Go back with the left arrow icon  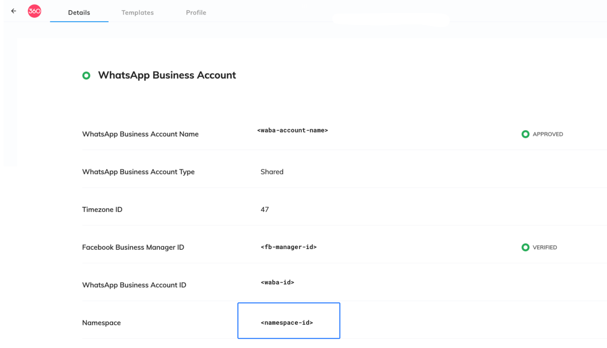pos(14,11)
